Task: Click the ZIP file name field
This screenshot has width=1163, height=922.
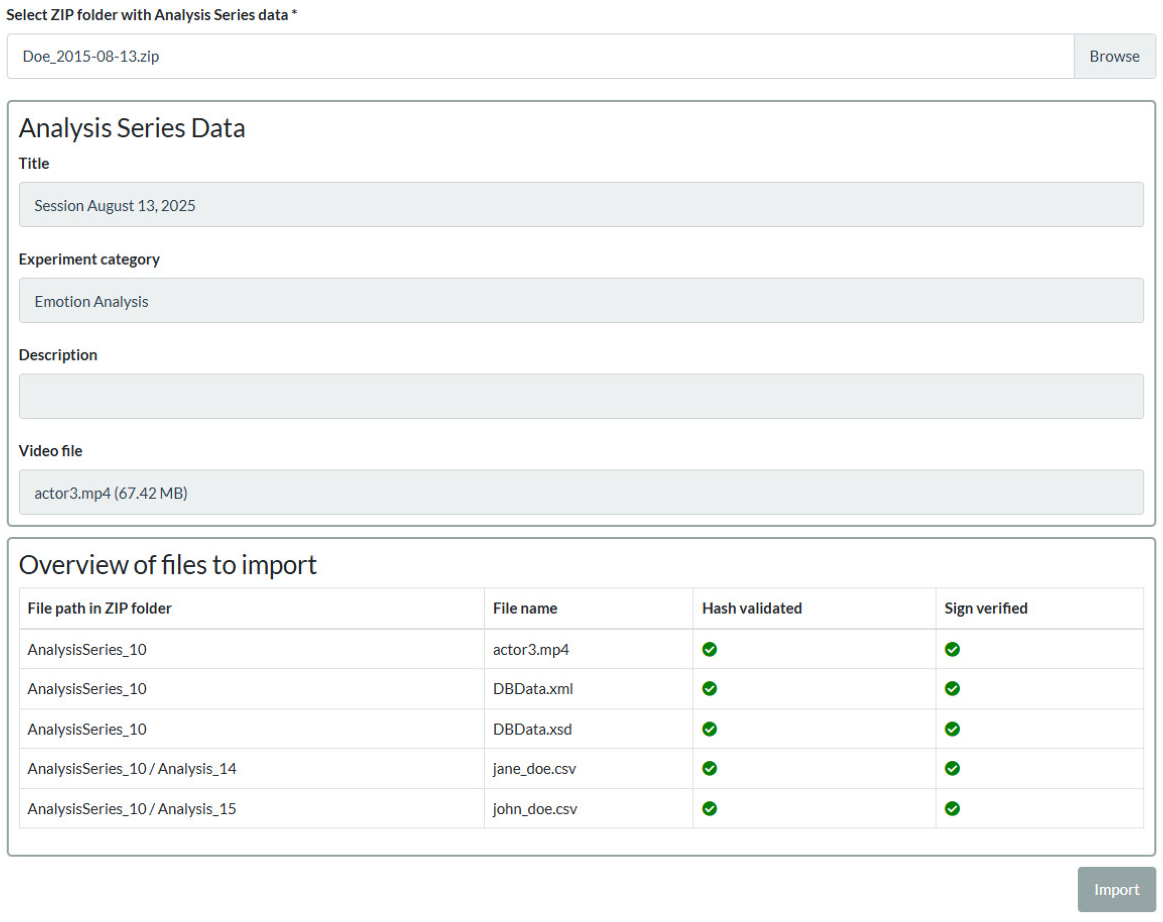Action: coord(540,56)
